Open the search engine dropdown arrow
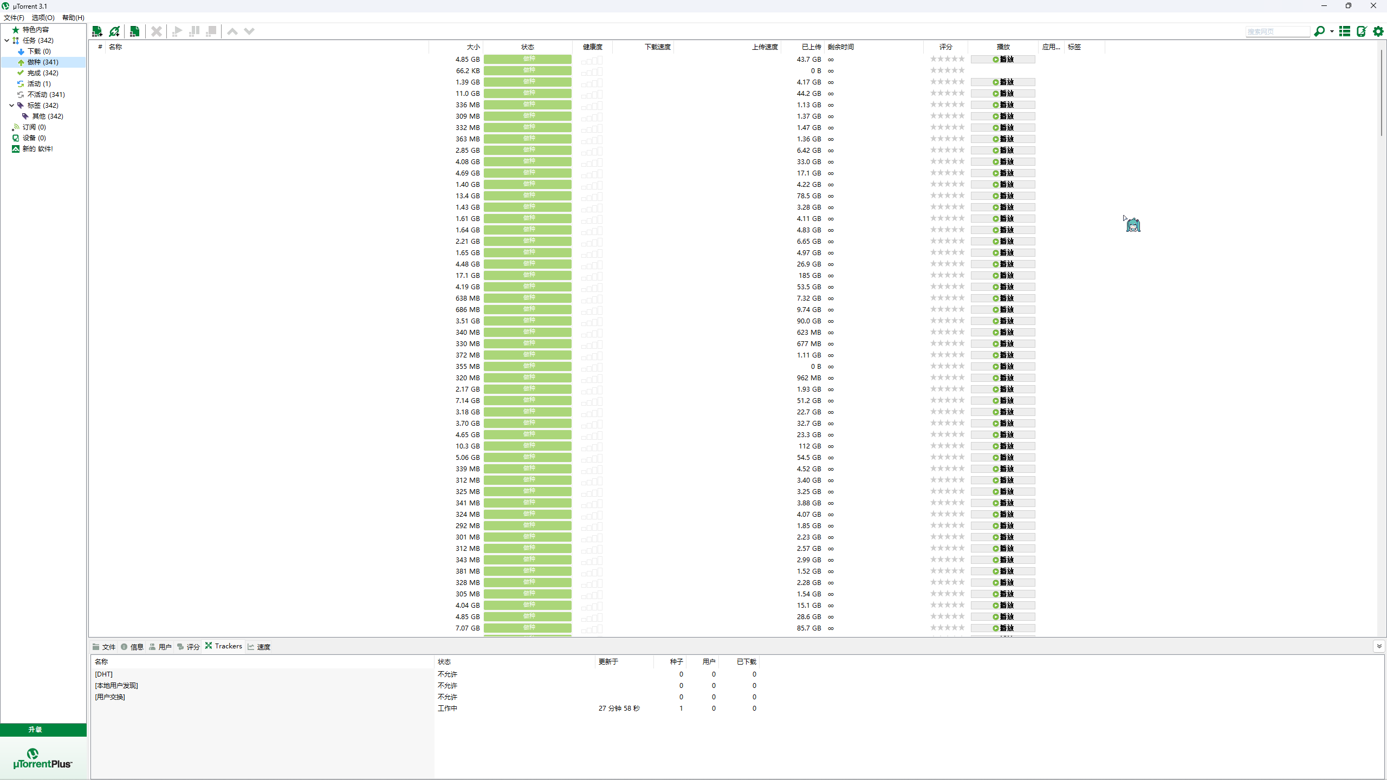The width and height of the screenshot is (1387, 780). pos(1332,32)
